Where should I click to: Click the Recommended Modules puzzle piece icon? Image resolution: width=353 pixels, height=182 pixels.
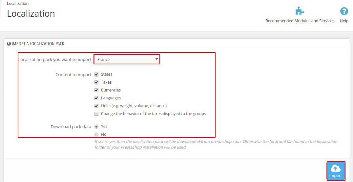(300, 11)
